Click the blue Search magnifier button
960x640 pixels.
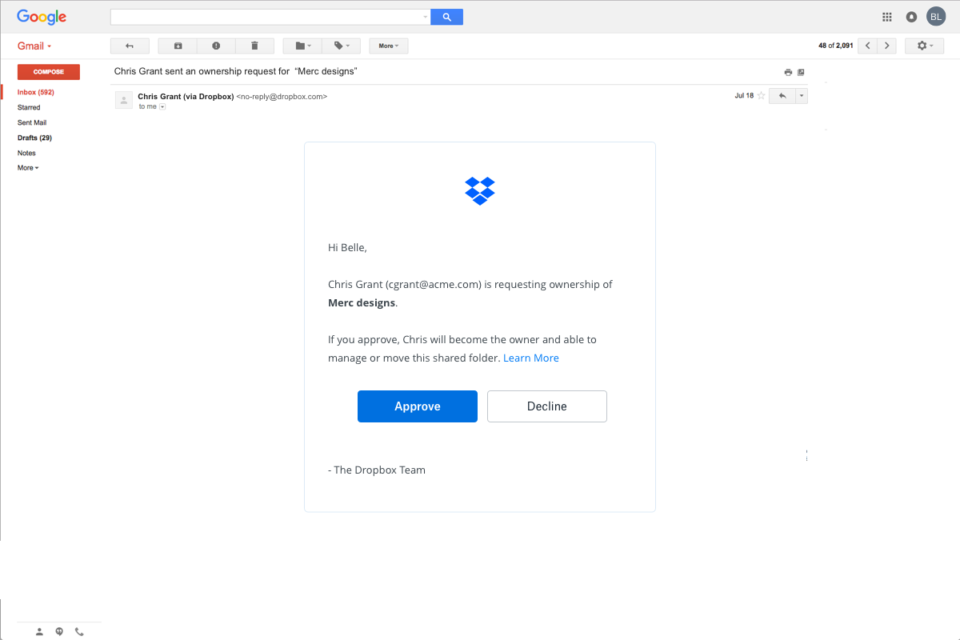click(446, 17)
